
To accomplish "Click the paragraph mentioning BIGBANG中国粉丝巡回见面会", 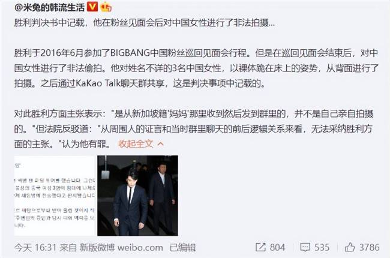I will pyautogui.click(x=196, y=68).
